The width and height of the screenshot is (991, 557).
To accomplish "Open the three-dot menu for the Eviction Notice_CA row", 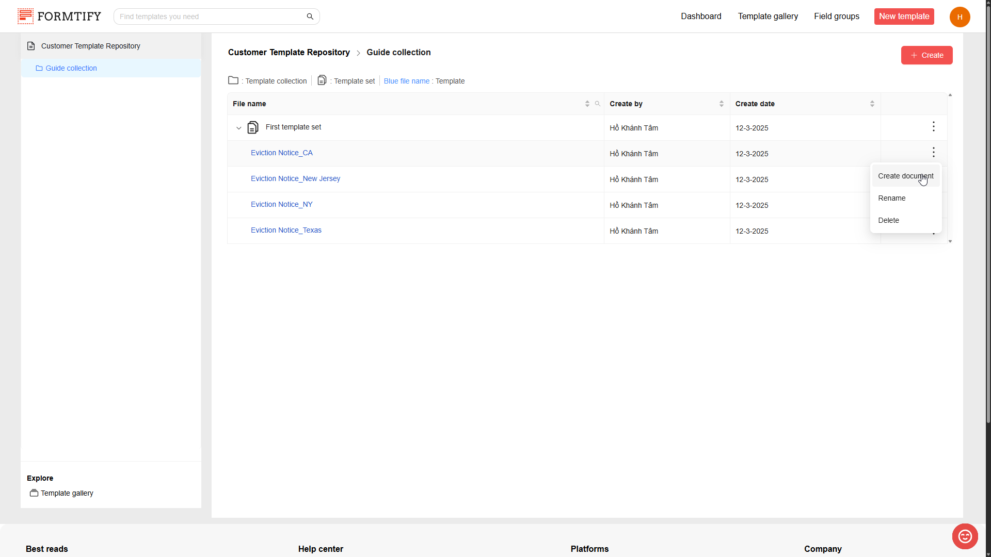I will coord(933,153).
